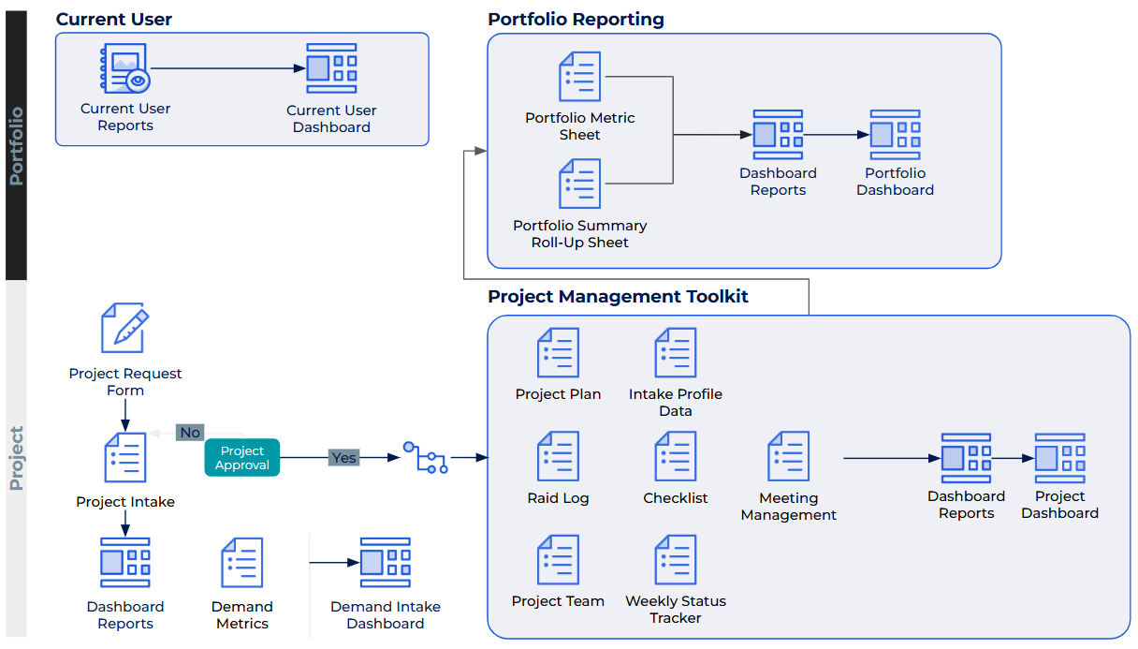
Task: Click the Project Request Form pencil icon
Action: click(x=125, y=324)
